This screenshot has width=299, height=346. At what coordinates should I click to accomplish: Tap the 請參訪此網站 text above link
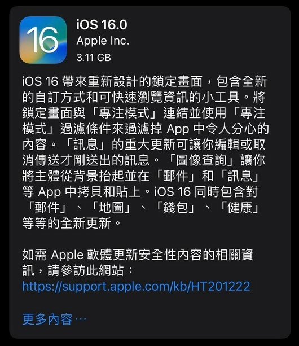coord(85,270)
